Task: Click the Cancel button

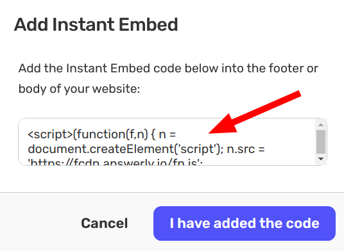Action: pyautogui.click(x=105, y=223)
